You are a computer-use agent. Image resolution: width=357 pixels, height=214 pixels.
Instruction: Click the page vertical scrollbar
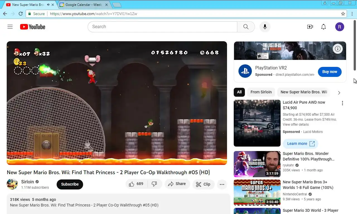[355, 45]
